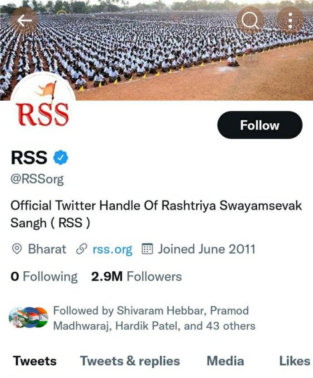This screenshot has width=313, height=378.
Task: Switch to Tweets & replies tab
Action: [x=130, y=361]
